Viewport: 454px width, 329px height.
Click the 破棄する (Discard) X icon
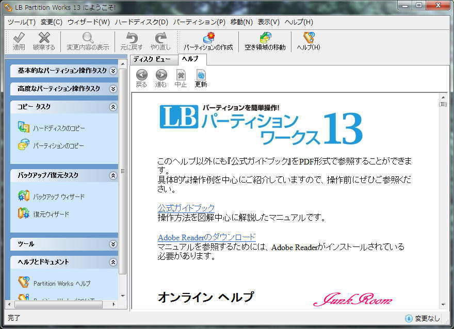(x=44, y=38)
